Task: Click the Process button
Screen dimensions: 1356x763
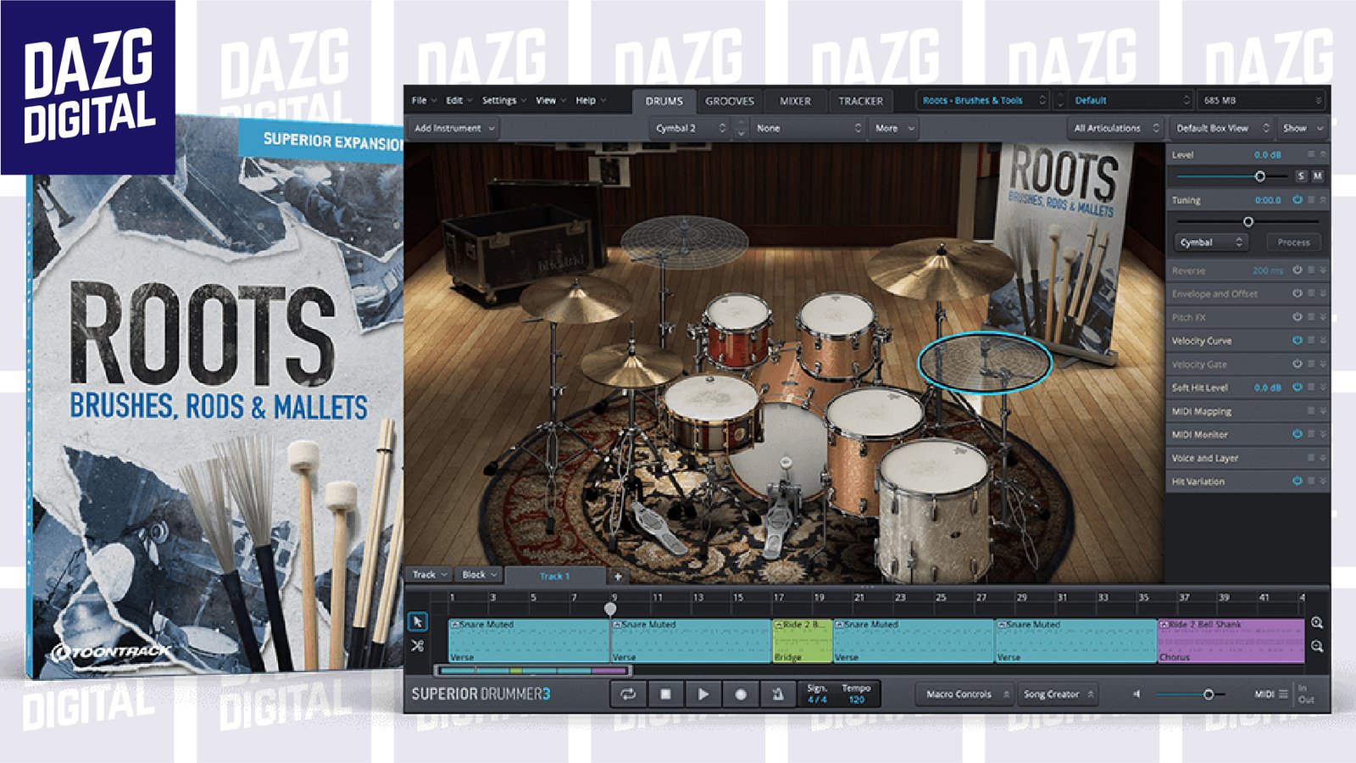Action: click(1293, 242)
